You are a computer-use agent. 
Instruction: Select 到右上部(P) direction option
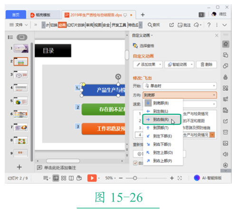coord(163,161)
